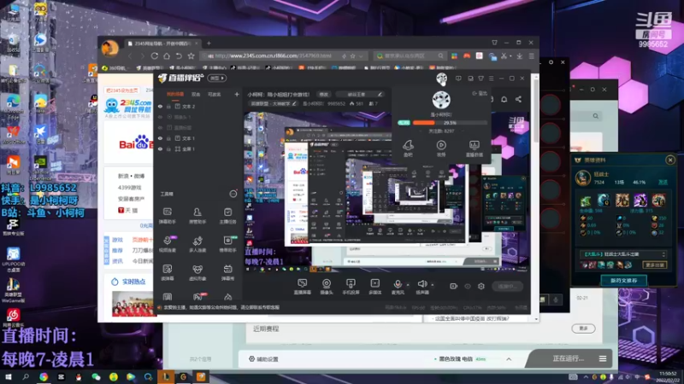The width and height of the screenshot is (684, 384).
Task: Open 弹幕助手 tool in toolbox
Action: point(168,216)
